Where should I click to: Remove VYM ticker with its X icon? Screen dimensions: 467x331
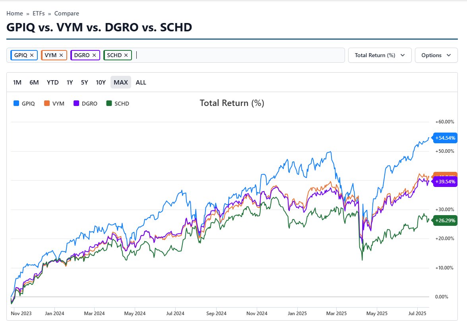(x=61, y=55)
